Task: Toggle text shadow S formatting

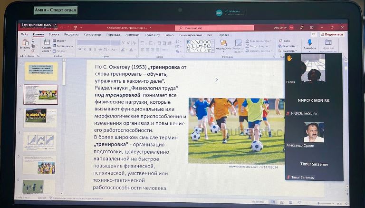Action: 95,50
